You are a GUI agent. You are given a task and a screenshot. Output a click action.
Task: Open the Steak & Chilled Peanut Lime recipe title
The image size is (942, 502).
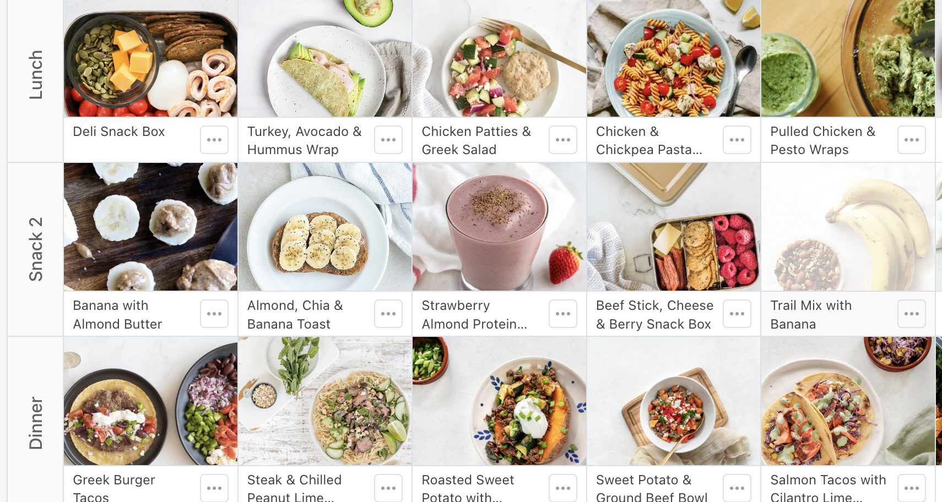294,488
